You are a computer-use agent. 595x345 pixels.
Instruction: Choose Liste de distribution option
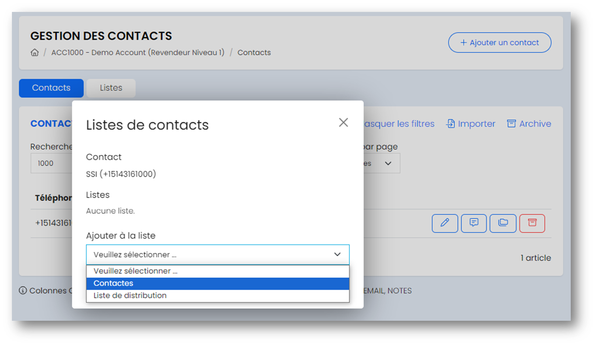click(218, 295)
